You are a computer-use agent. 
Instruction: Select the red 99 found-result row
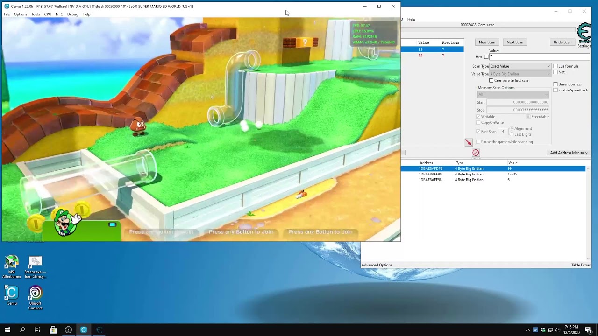coord(432,56)
